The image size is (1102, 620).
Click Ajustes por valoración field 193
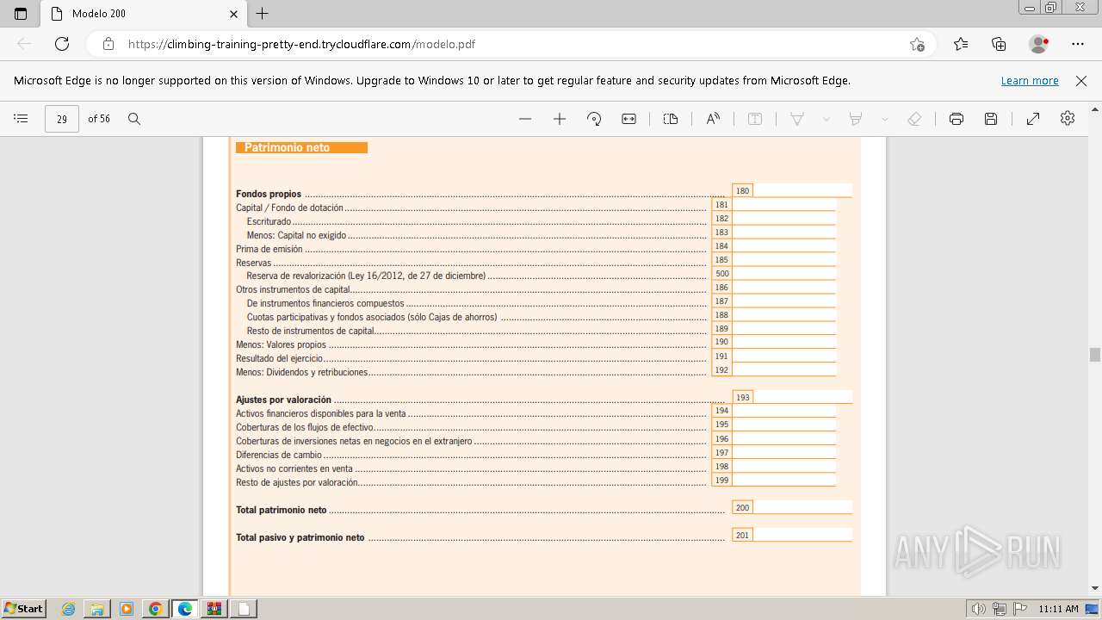(802, 397)
